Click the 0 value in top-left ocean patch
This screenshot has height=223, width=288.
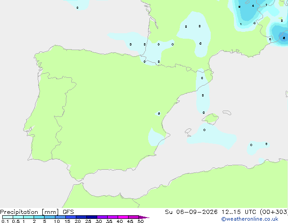point(77,8)
